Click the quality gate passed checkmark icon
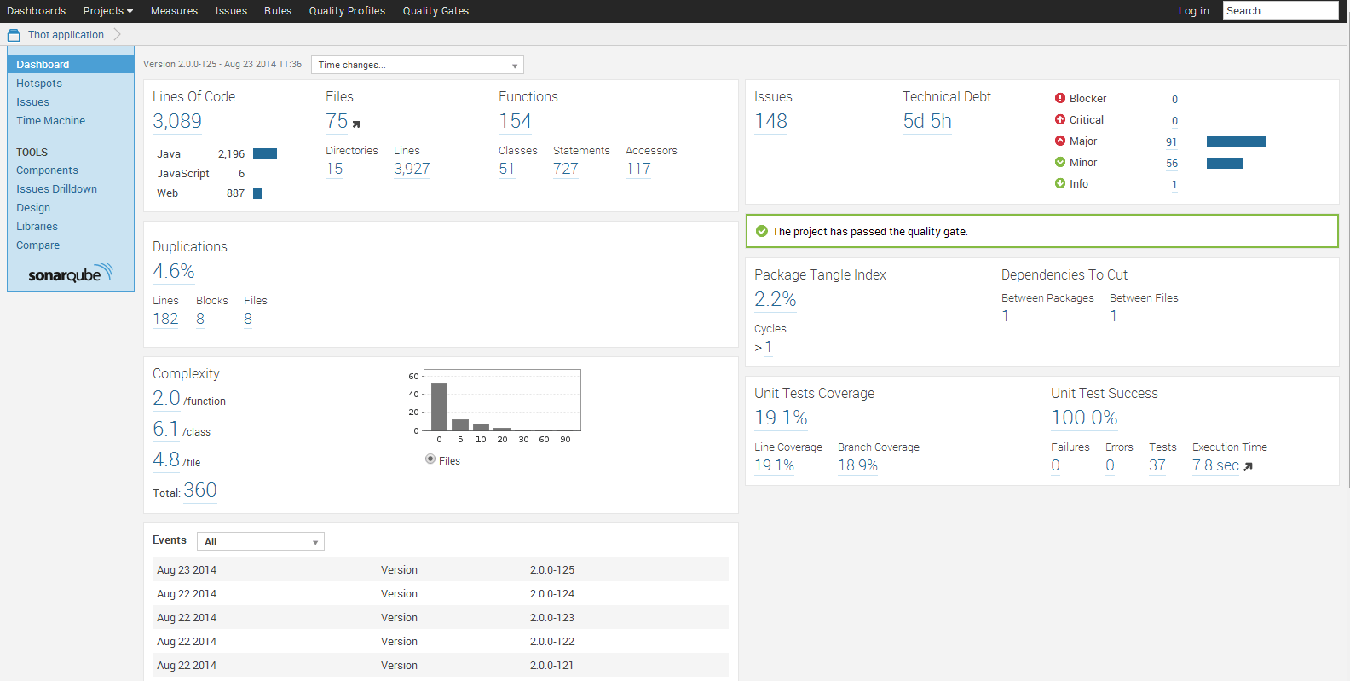This screenshot has height=681, width=1350. [762, 231]
